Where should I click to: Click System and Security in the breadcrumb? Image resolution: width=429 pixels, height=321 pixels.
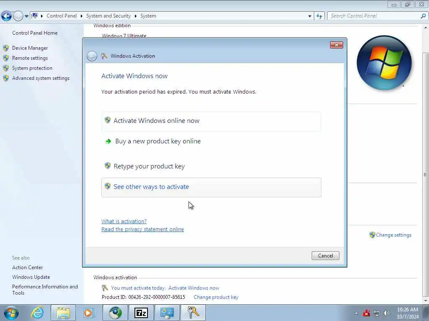click(109, 16)
